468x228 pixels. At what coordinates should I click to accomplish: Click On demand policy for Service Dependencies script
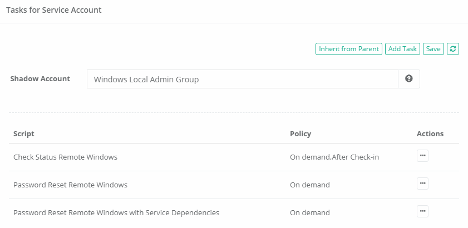(310, 212)
